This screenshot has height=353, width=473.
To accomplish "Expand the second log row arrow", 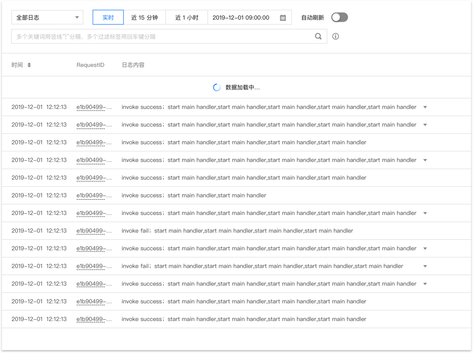I will point(425,125).
